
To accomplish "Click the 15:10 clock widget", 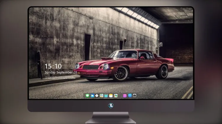I will 53,66.
